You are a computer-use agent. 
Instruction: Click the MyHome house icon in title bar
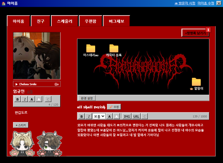4,3
